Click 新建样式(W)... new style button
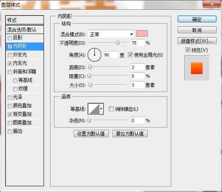This screenshot has width=222, height=192. click(197, 41)
